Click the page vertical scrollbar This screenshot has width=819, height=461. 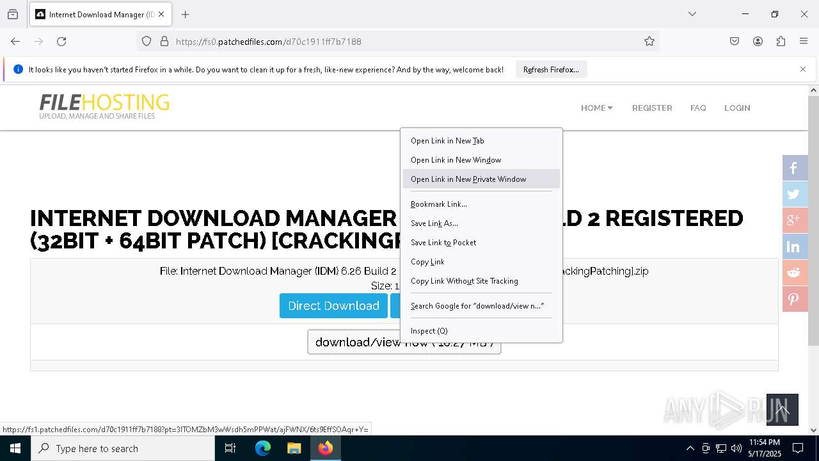(813, 221)
